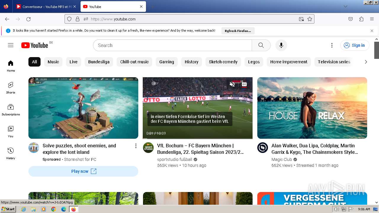Open the YouTube guide hamburger menu
The height and width of the screenshot is (213, 379).
[11, 45]
